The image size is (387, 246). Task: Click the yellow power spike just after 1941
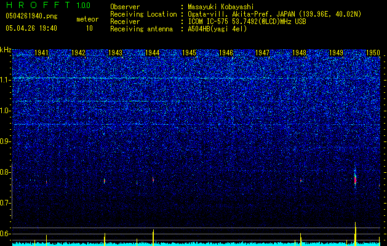(46, 240)
